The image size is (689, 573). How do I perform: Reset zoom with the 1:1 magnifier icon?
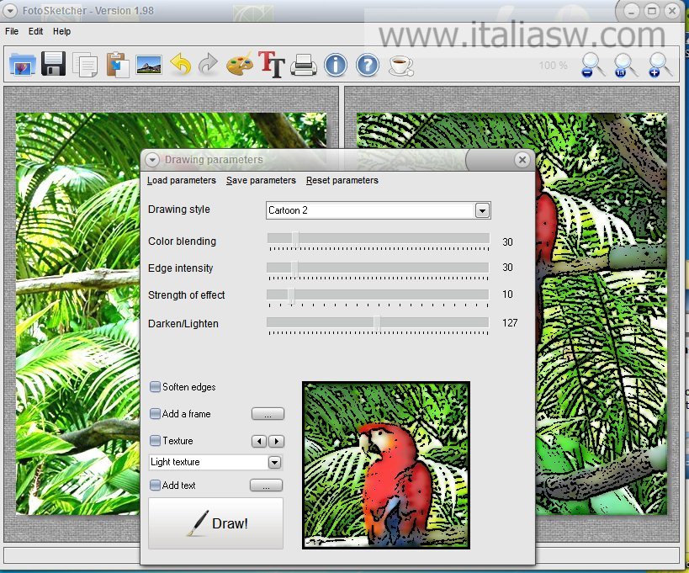coord(626,65)
